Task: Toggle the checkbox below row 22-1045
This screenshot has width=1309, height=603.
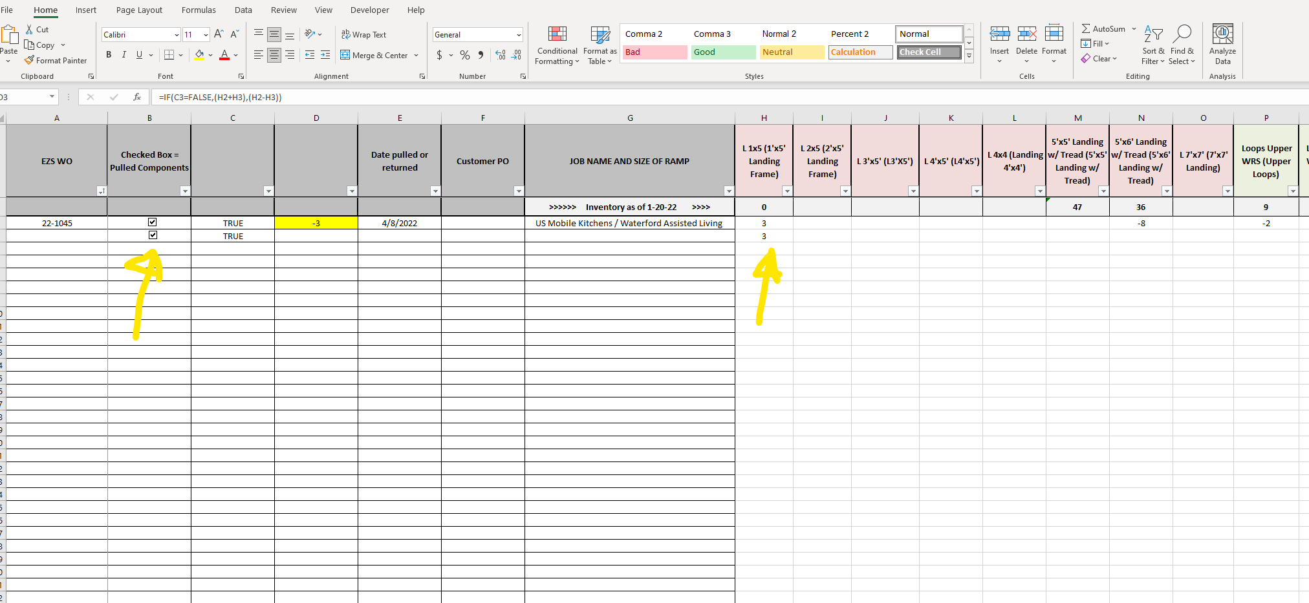Action: pos(153,235)
